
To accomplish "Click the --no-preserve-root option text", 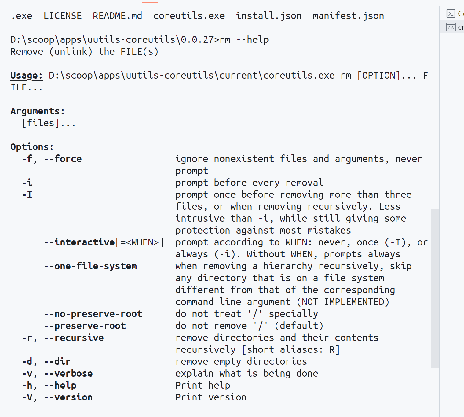I will point(93,314).
